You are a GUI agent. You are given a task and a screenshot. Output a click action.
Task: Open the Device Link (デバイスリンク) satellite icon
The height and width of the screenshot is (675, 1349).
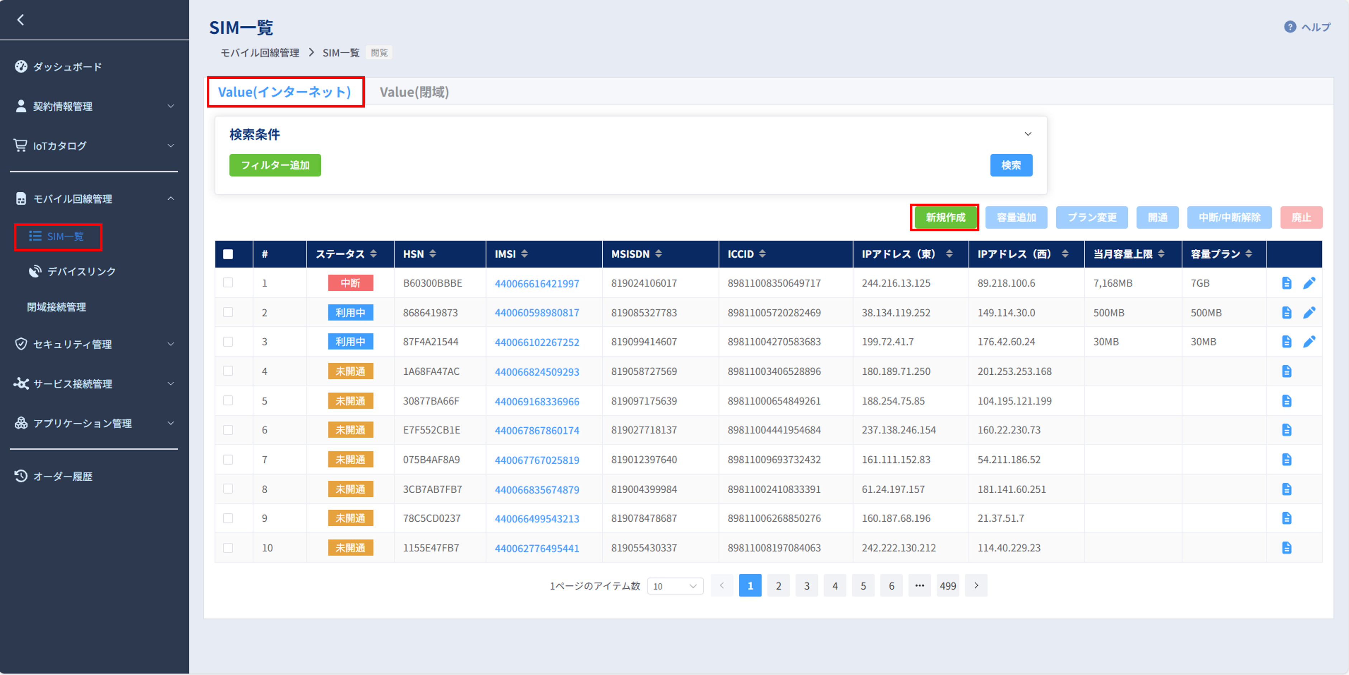coord(35,271)
